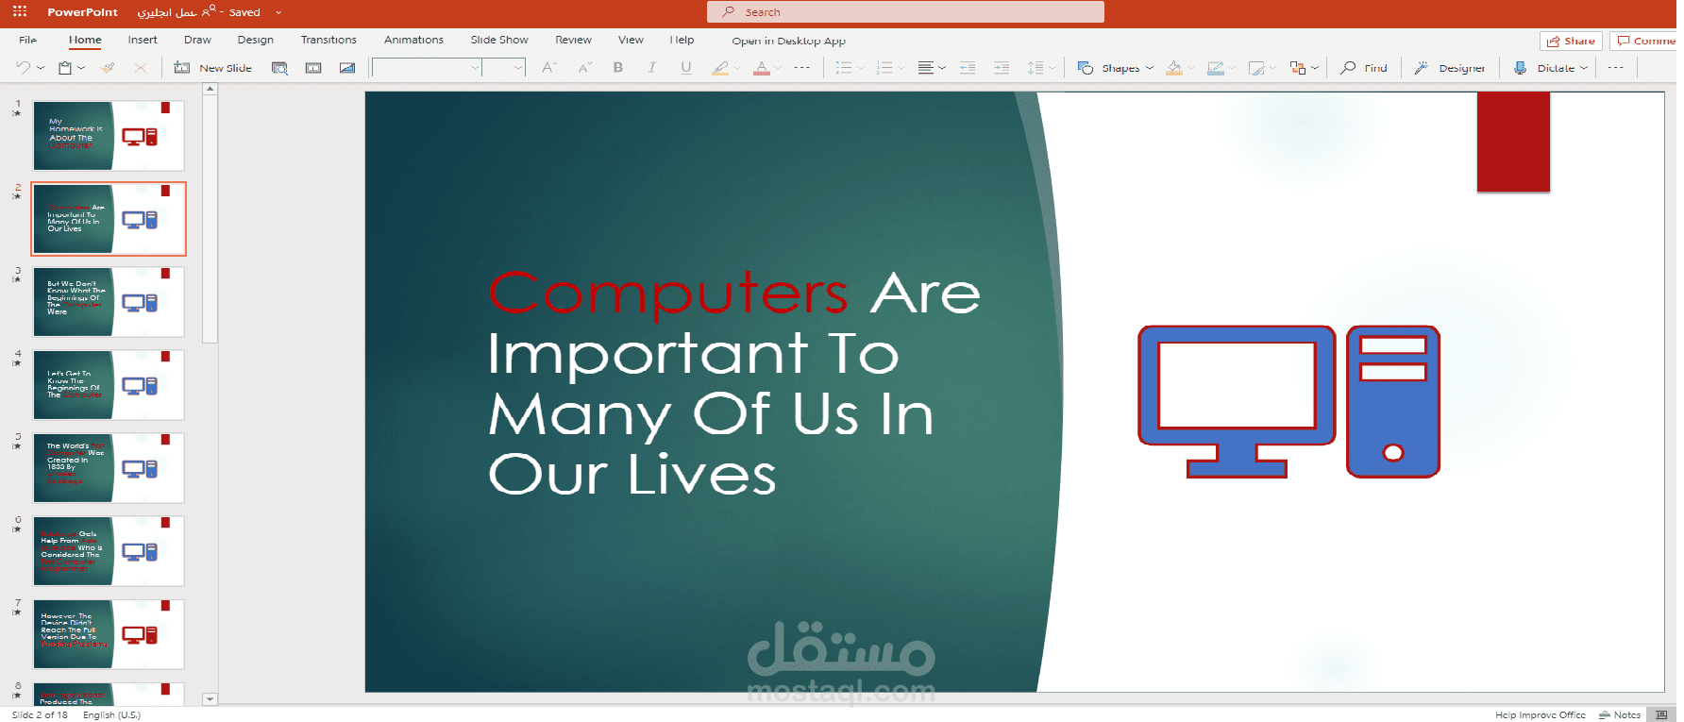The height and width of the screenshot is (722, 1684).
Task: Open the app launcher waffle icon
Action: 19,12
